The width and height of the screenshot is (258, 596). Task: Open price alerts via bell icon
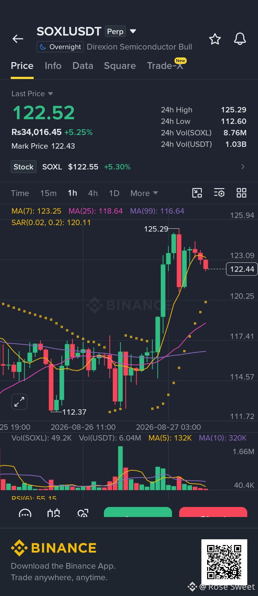[240, 39]
